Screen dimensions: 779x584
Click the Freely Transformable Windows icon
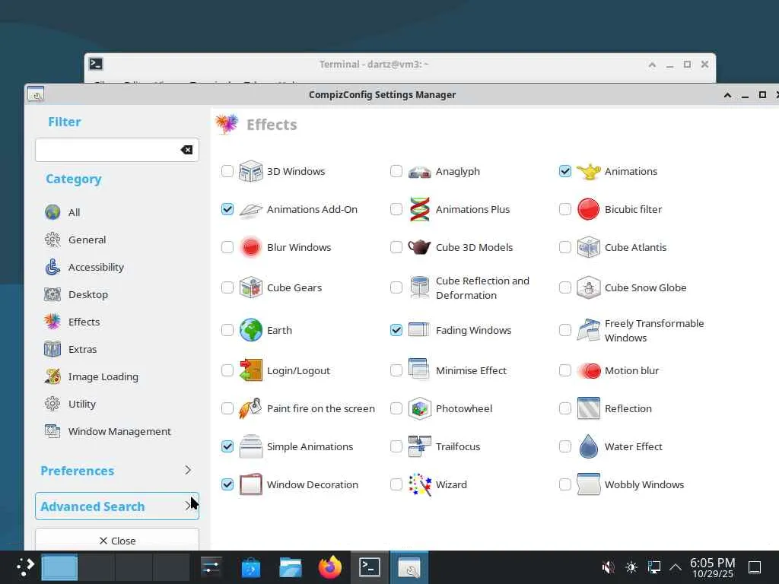click(588, 330)
